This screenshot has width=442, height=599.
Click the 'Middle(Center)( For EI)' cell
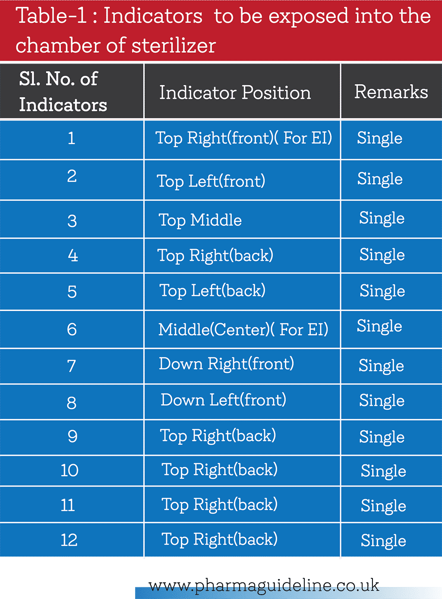(x=243, y=330)
